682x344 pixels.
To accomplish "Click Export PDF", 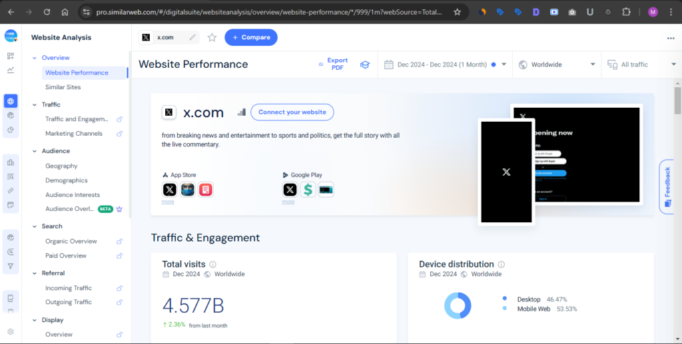I will [x=333, y=64].
